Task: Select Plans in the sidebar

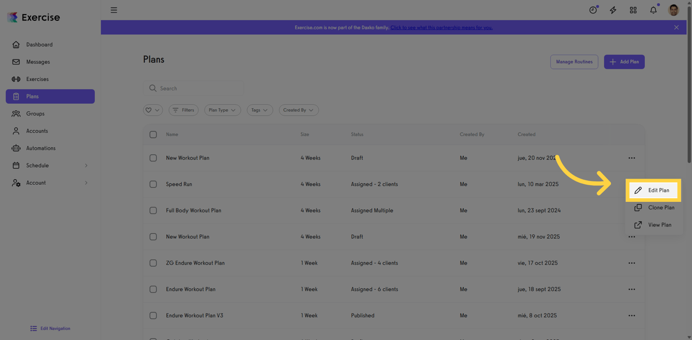Action: click(x=50, y=96)
